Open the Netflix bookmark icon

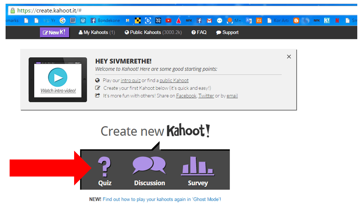click(x=337, y=20)
